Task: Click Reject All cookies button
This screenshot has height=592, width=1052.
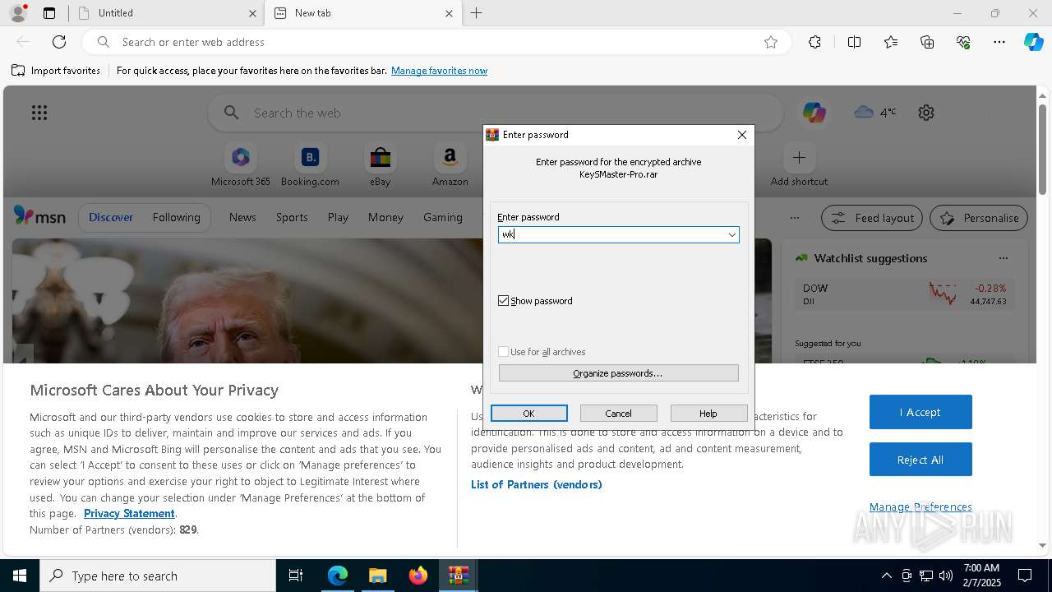Action: point(920,460)
